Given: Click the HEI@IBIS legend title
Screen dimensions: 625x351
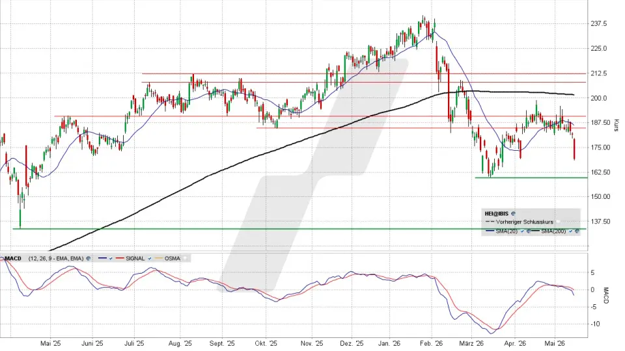Looking at the screenshot, I should 497,214.
